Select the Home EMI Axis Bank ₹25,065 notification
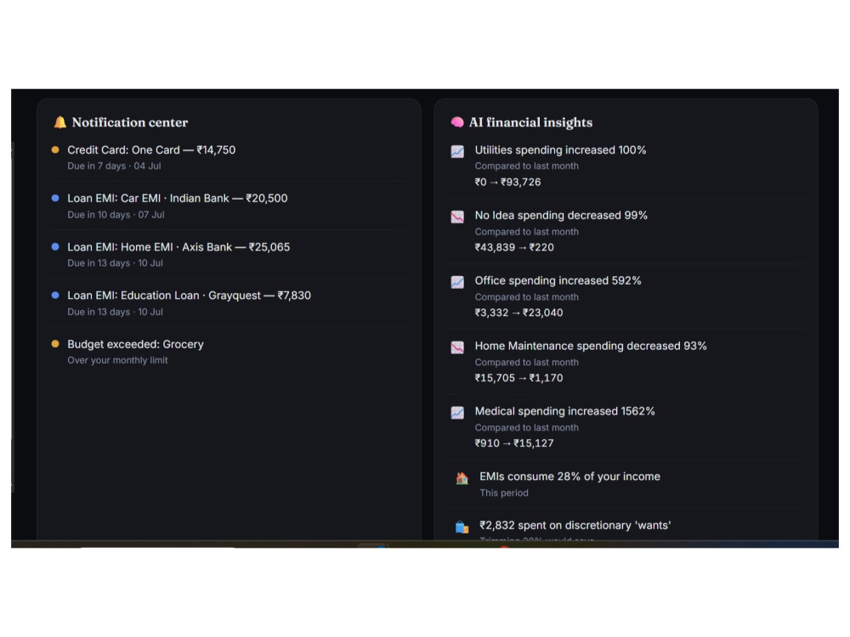 [x=229, y=255]
